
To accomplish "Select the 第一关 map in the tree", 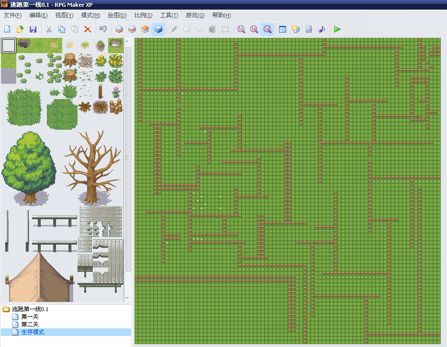I will pyautogui.click(x=30, y=317).
